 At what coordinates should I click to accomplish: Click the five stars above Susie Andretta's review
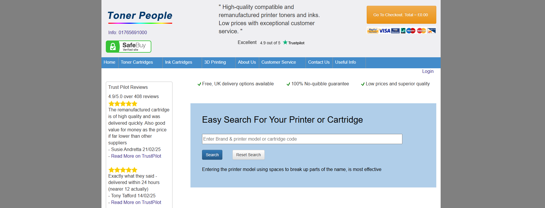click(x=123, y=104)
